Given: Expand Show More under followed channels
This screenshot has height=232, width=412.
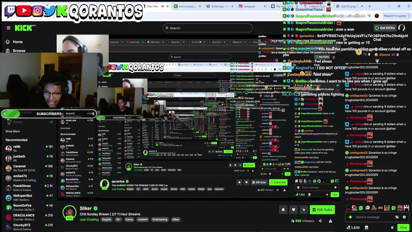Looking at the screenshot, I should pyautogui.click(x=13, y=131).
